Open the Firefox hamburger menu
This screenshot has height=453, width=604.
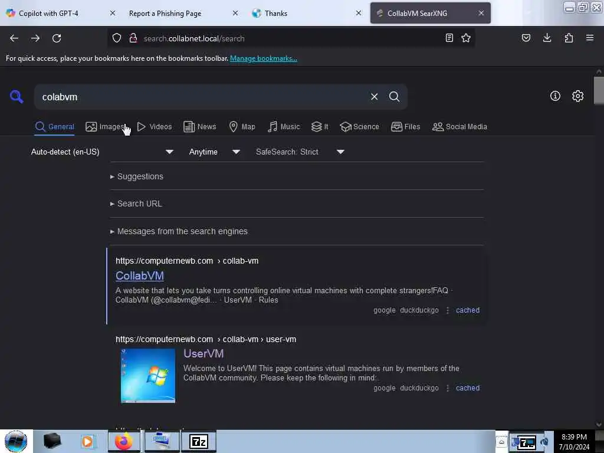point(590,38)
